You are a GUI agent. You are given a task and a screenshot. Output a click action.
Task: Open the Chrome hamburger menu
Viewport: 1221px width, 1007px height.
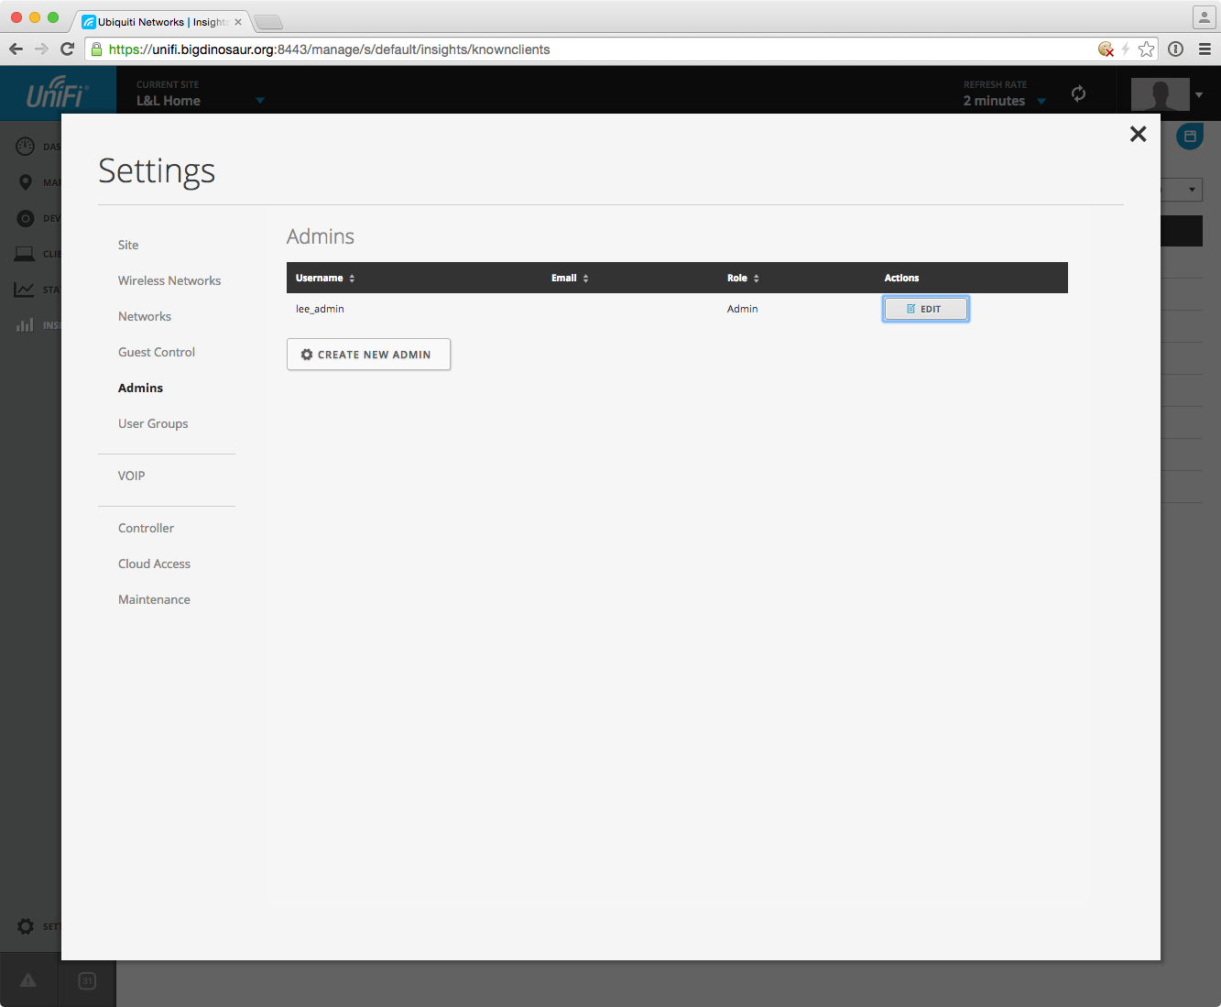coord(1205,49)
